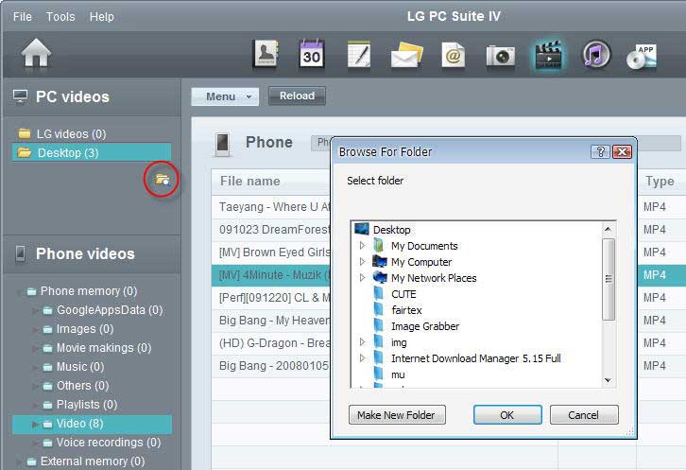Open the Music note icon

tap(595, 55)
